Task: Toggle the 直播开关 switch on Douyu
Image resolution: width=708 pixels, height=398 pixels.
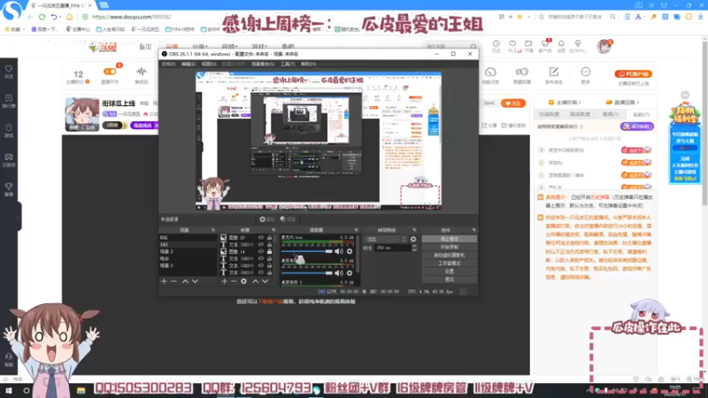Action: click(110, 72)
